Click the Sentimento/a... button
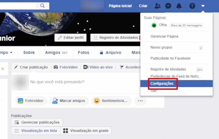The height and width of the screenshot is (139, 219). pos(111,101)
